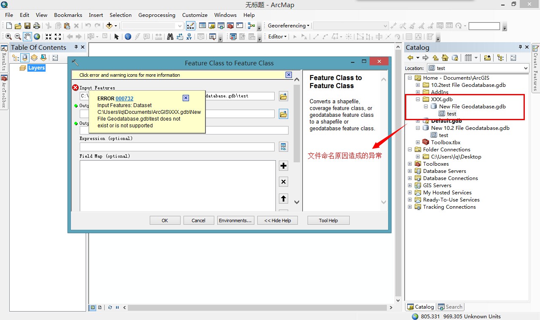The width and height of the screenshot is (540, 320).
Task: Switch to Search tab
Action: coord(451,307)
